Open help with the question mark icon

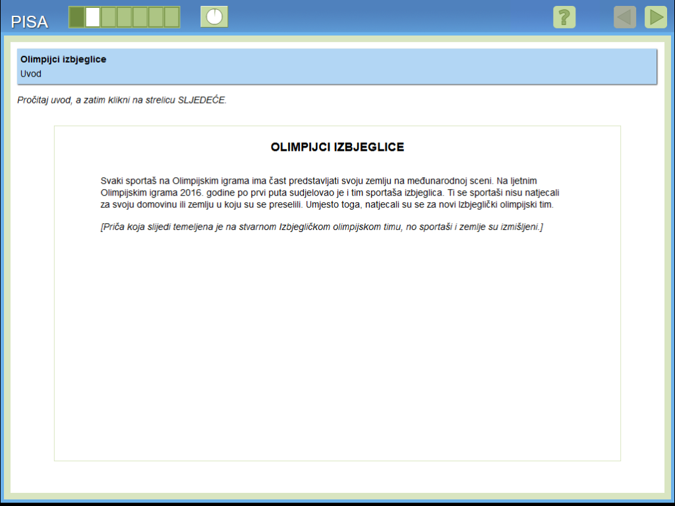click(564, 17)
